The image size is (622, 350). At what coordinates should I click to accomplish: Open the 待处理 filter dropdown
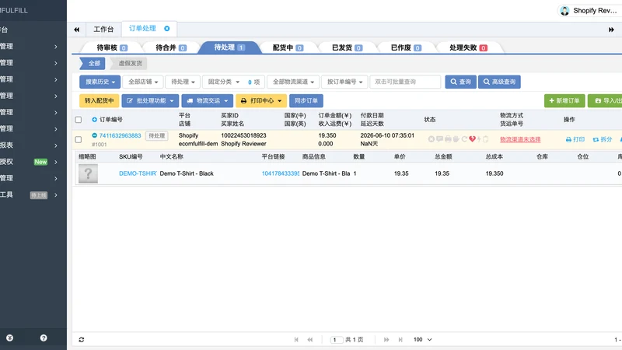(x=183, y=82)
